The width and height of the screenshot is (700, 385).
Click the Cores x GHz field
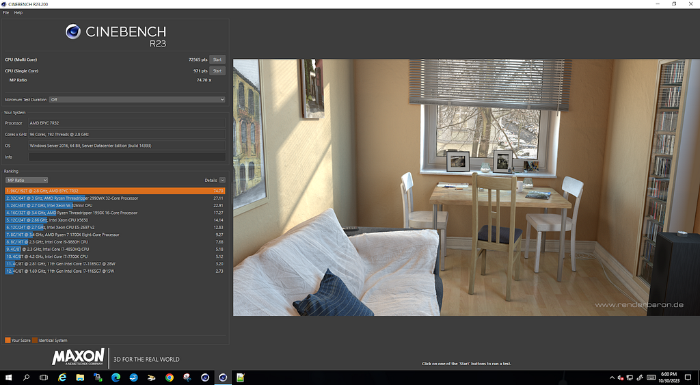[127, 134]
